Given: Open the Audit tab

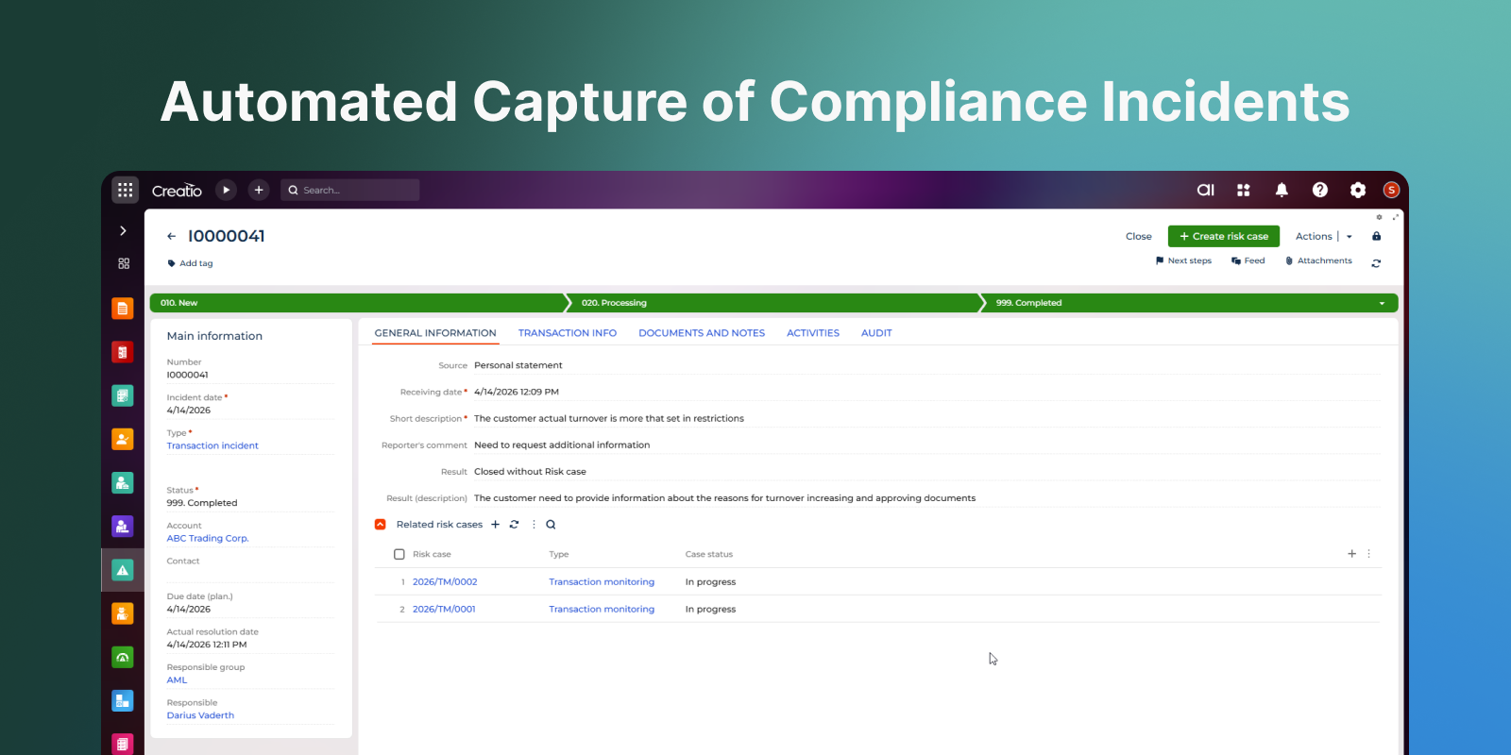Looking at the screenshot, I should [x=875, y=333].
